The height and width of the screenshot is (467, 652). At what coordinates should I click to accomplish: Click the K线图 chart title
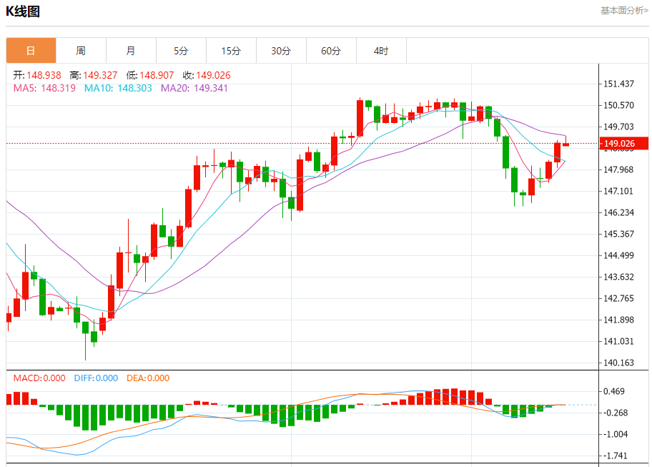pos(23,11)
